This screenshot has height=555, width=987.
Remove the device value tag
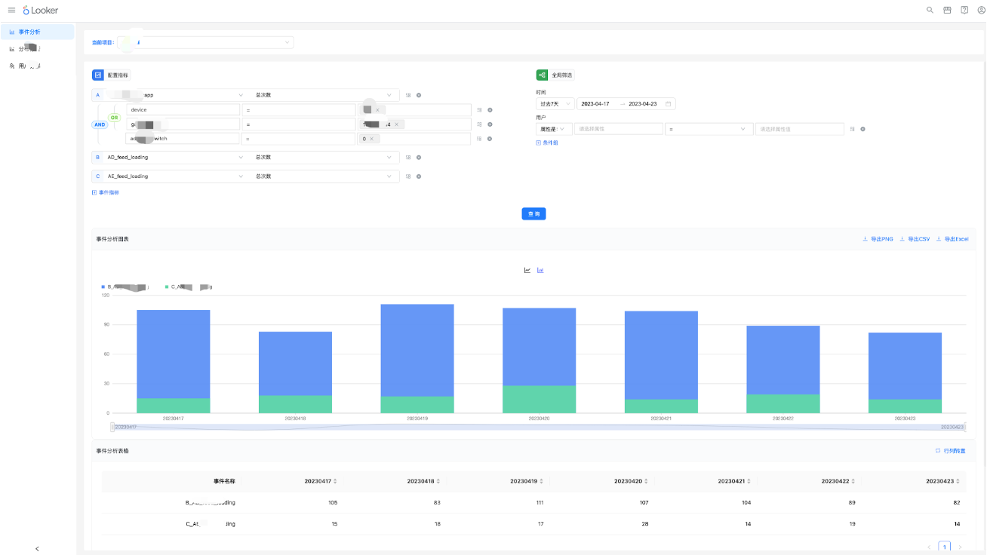pos(377,110)
